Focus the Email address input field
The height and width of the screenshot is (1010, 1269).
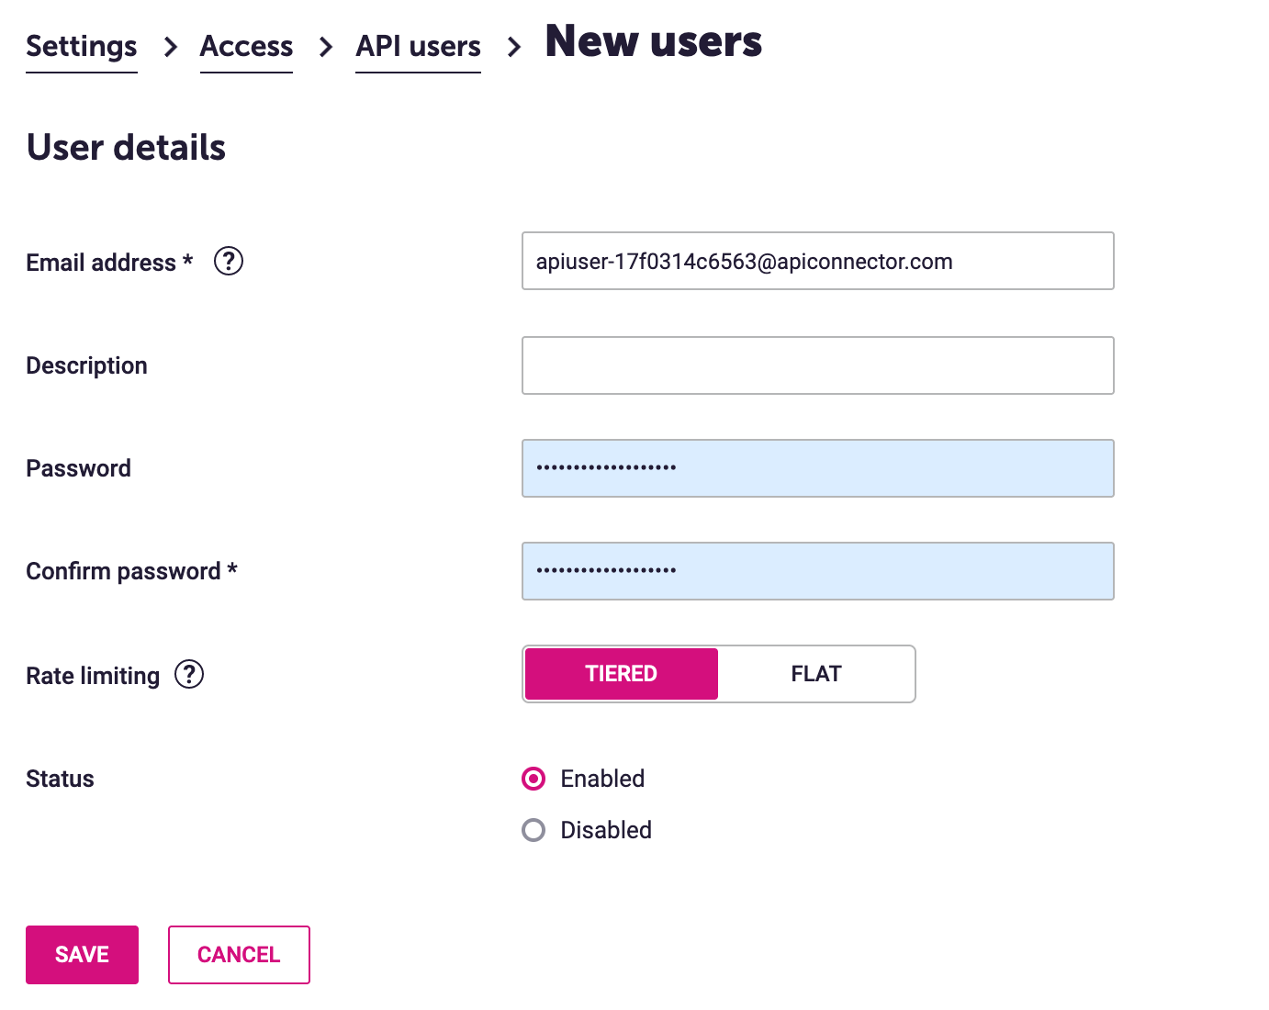click(817, 262)
